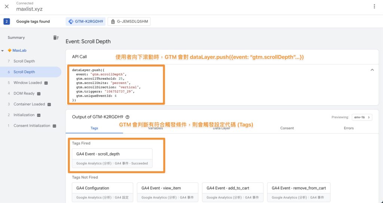Click the message icon beside Initialization

39,115
